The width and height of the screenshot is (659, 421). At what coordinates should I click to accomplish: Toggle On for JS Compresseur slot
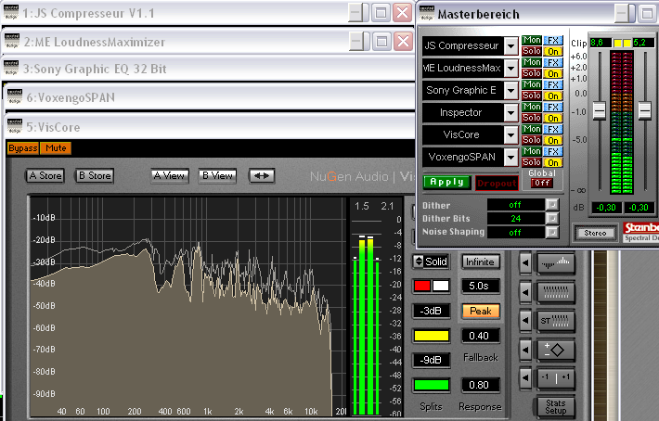(553, 52)
